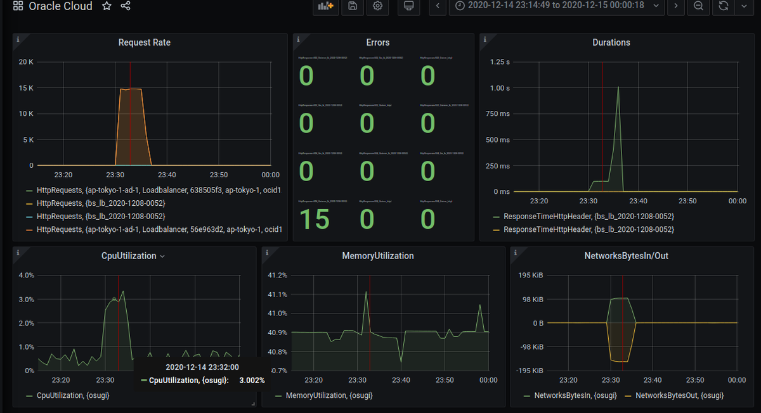This screenshot has height=413, width=761.
Task: Toggle CpuUtilization, {osugi} legend label below chart
Action: point(72,395)
